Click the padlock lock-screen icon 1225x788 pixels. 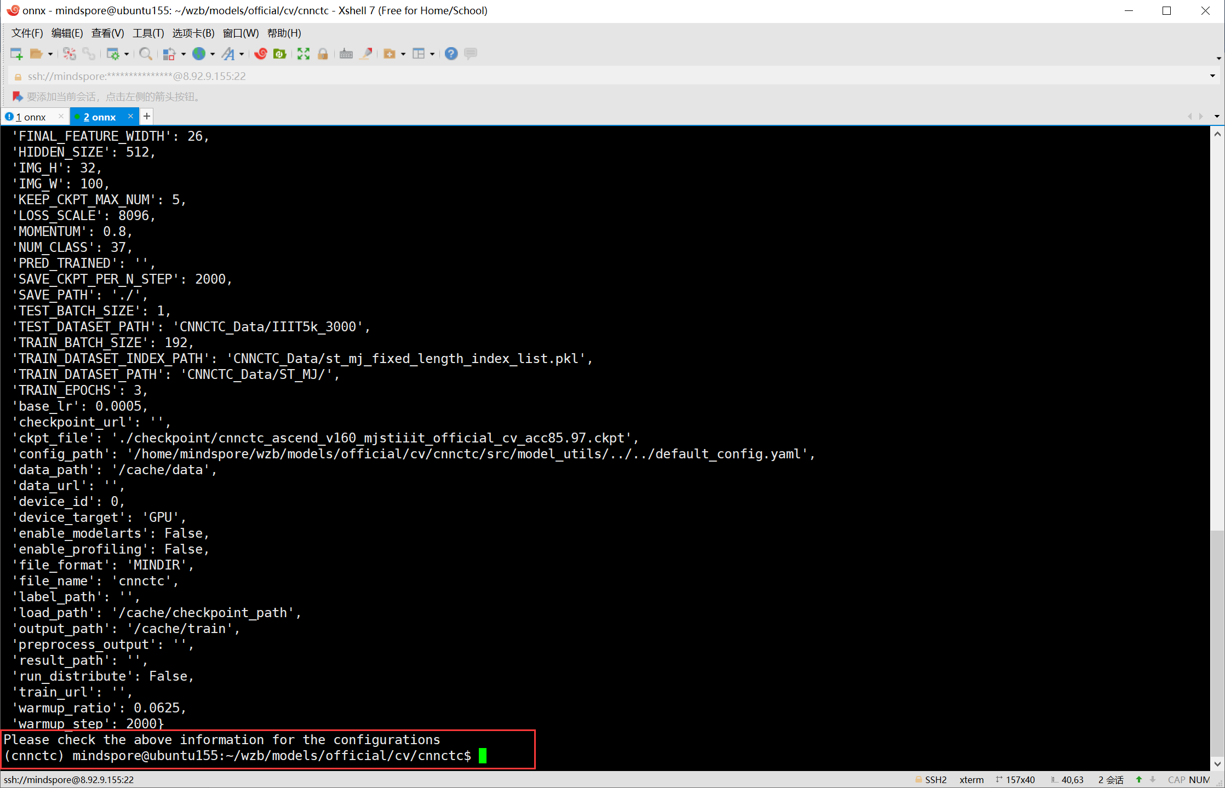tap(323, 54)
